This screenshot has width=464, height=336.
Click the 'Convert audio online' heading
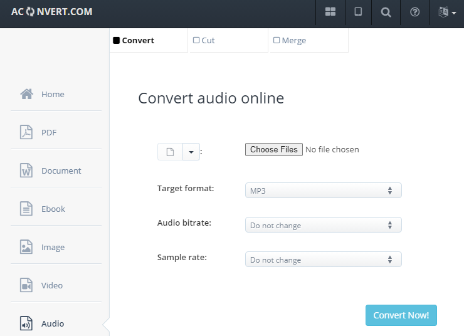[211, 98]
